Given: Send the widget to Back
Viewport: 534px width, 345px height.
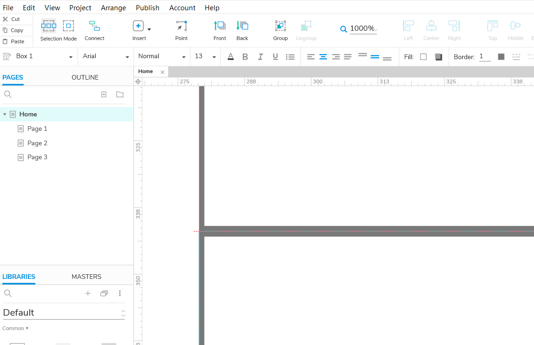Looking at the screenshot, I should click(242, 26).
